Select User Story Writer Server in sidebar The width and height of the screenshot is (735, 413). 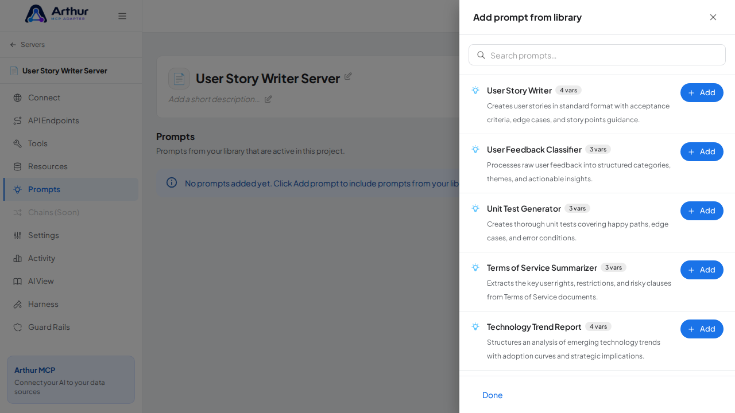pos(65,71)
